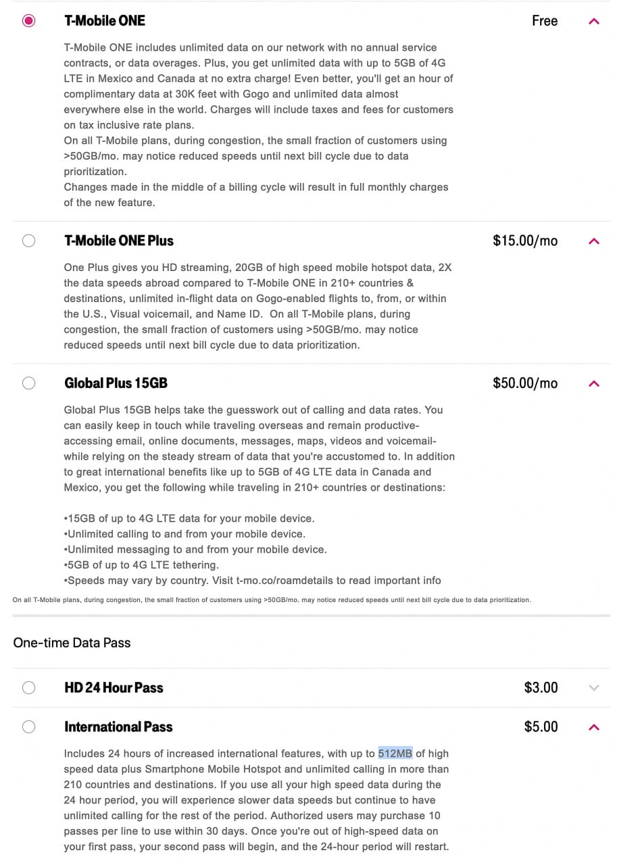
Task: Click the $50.00/mo price for Global Plus
Action: coord(525,383)
